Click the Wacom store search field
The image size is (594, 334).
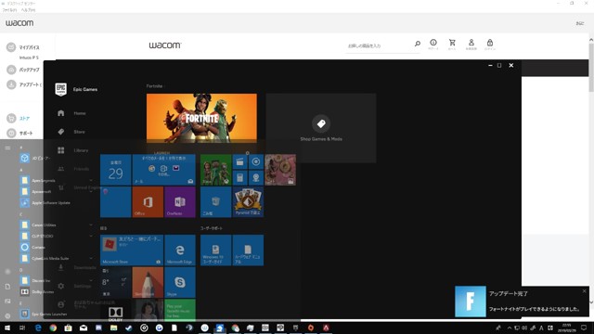[379, 45]
